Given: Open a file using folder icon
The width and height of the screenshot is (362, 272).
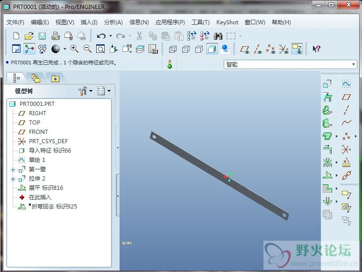Looking at the screenshot, I should 29,36.
